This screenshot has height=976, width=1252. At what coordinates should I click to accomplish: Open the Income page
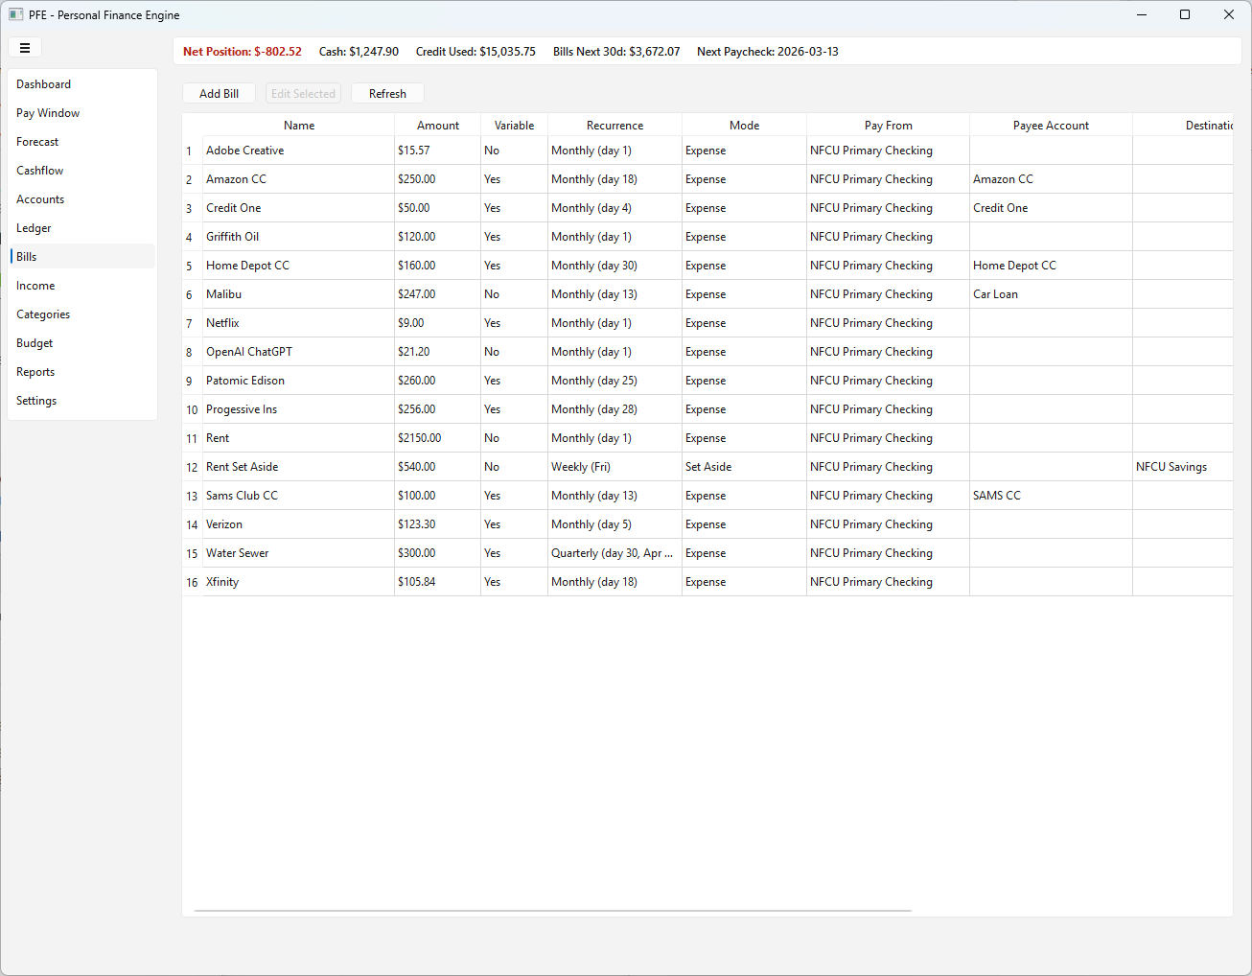coord(35,285)
